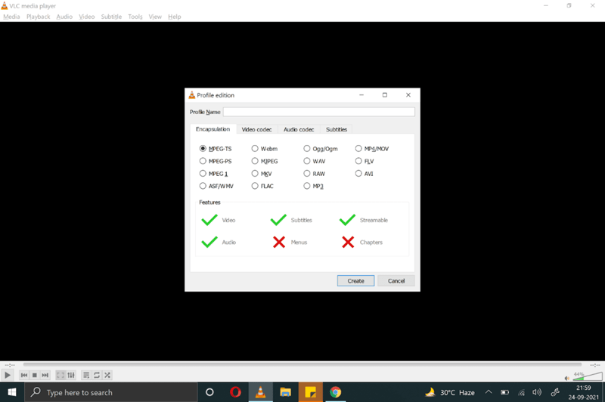Switch to Encapsulation tab
605x402 pixels.
213,129
